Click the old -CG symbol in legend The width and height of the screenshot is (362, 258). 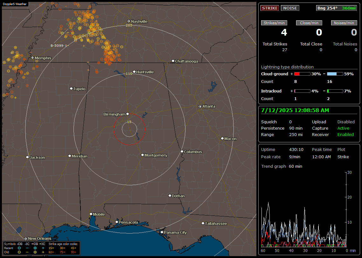point(19,252)
